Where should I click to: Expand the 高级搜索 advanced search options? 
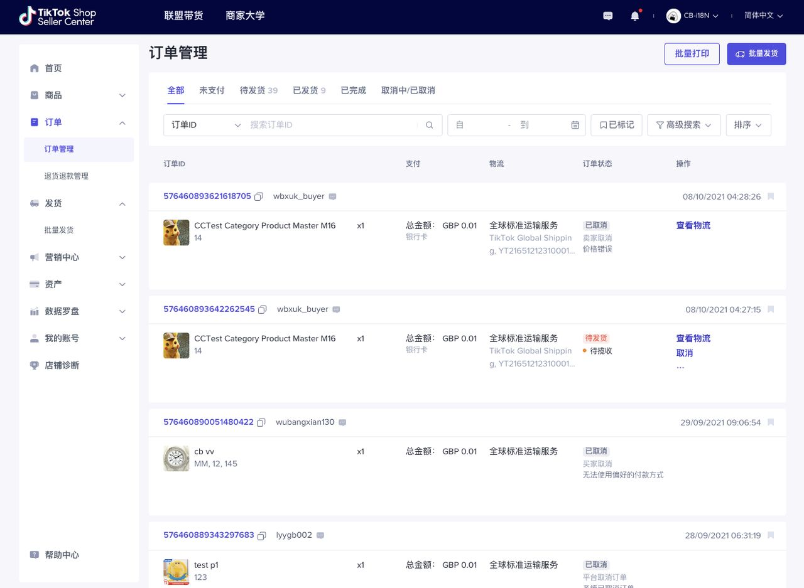click(683, 125)
